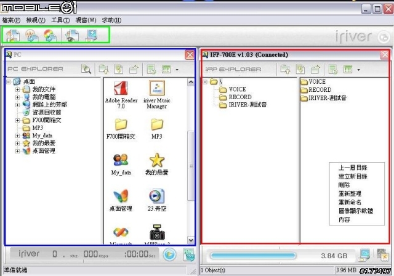Collapse the 桌面 root tree node
The image size is (394, 276).
9,82
